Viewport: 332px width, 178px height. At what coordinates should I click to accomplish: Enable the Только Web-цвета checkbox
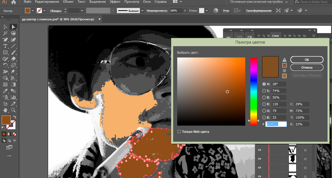point(179,131)
